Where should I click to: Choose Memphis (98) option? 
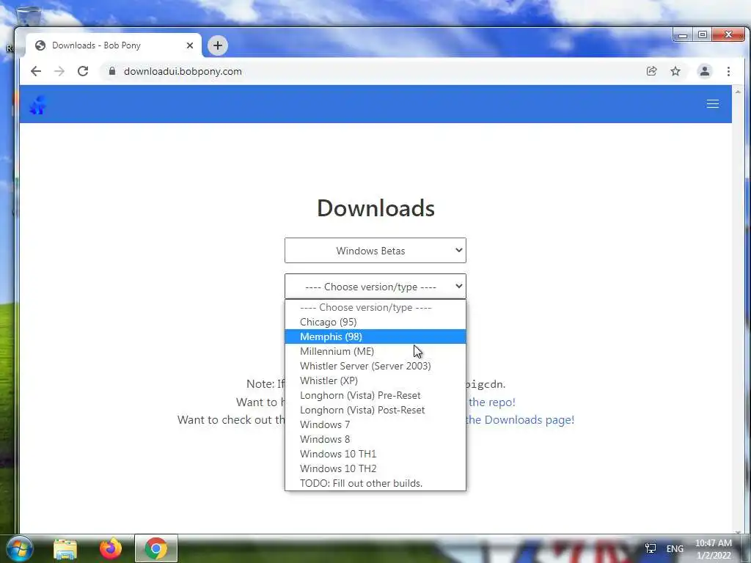[375, 336]
